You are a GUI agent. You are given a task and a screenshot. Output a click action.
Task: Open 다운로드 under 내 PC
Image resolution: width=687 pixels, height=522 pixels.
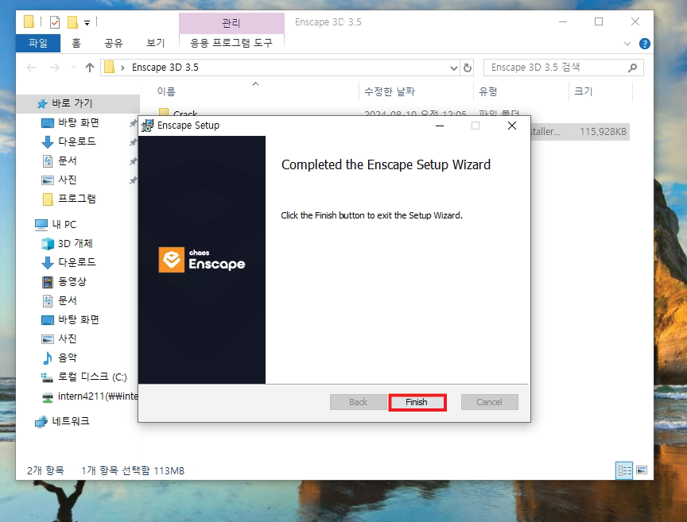76,262
